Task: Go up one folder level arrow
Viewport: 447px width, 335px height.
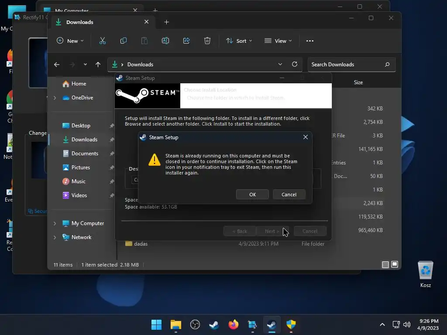Action: pyautogui.click(x=98, y=65)
